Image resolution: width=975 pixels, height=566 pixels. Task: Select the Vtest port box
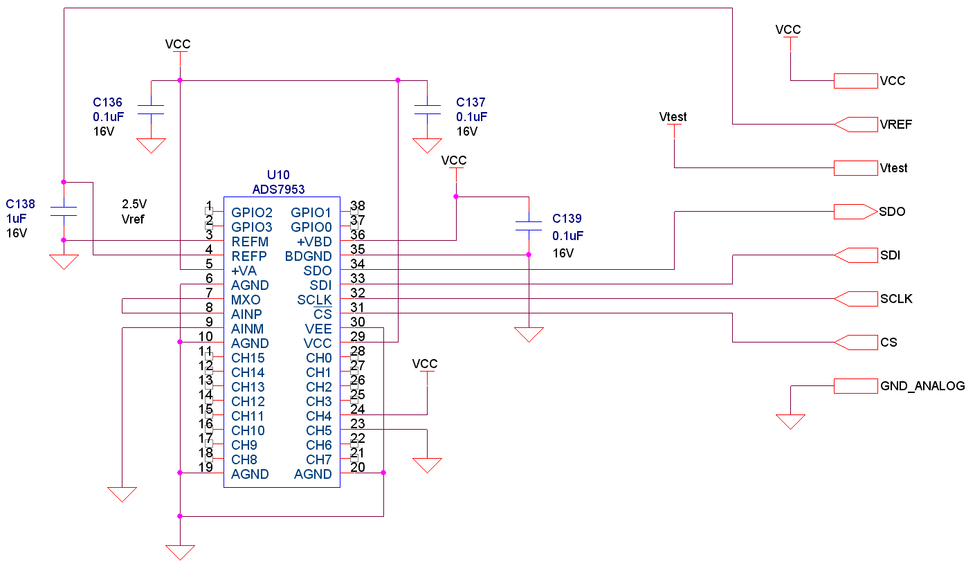pyautogui.click(x=855, y=168)
